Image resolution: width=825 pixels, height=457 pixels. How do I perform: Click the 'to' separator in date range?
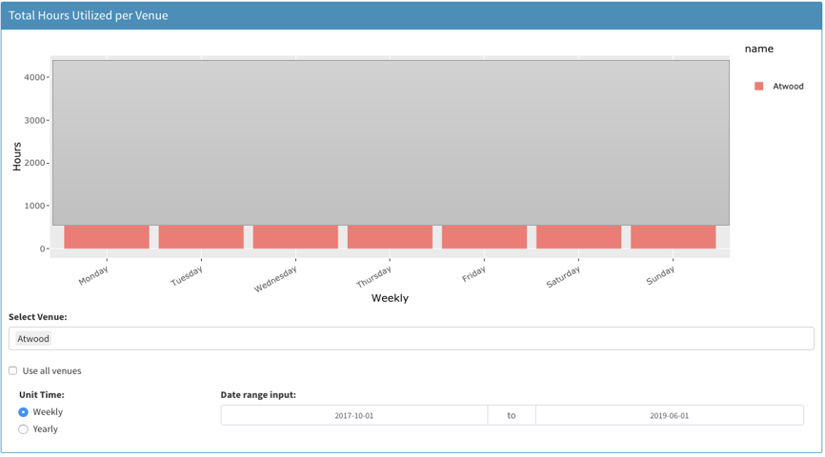(512, 415)
